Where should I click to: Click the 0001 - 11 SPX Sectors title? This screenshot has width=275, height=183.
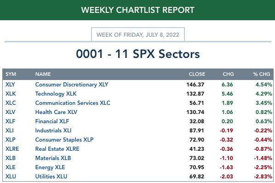pos(138,54)
